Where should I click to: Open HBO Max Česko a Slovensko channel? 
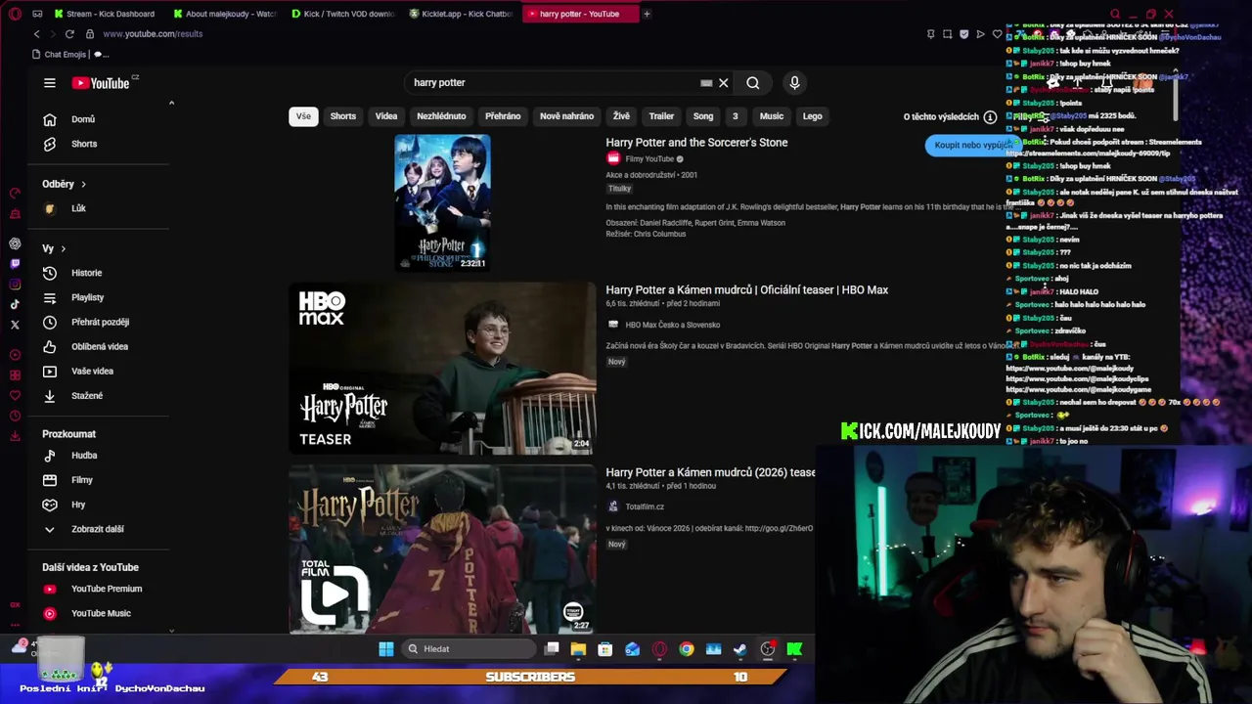click(672, 325)
